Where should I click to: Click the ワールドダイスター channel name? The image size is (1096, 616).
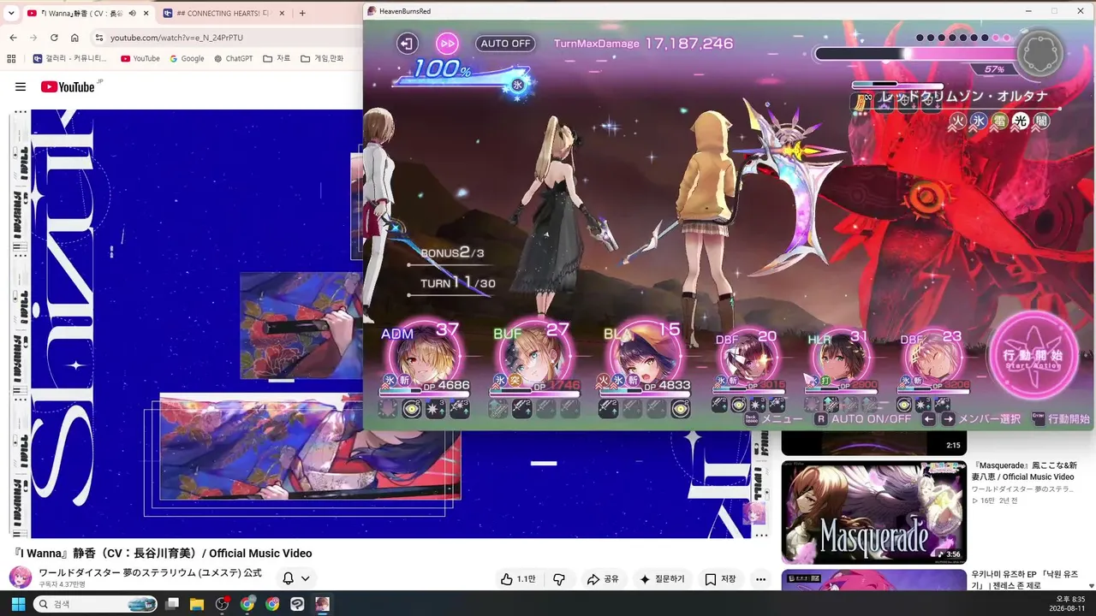[150, 572]
